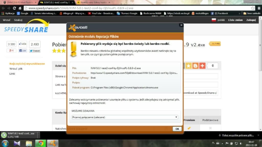This screenshot has width=262, height=147.
Task: Open the Visual Studio taskbar icon
Action: click(x=17, y=143)
